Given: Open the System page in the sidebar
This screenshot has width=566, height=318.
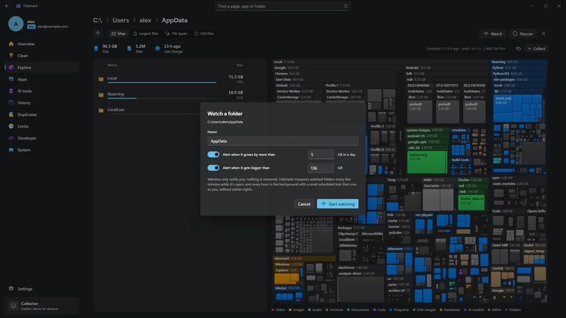Looking at the screenshot, I should pyautogui.click(x=42, y=150).
